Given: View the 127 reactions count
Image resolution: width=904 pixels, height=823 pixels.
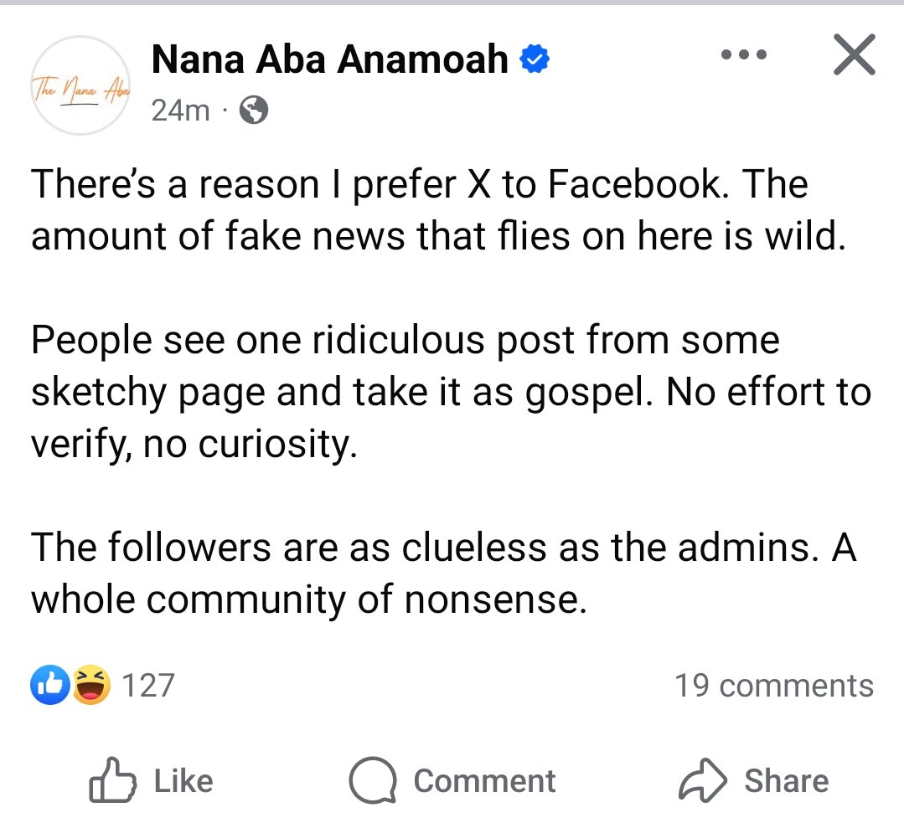Looking at the screenshot, I should coord(148,686).
